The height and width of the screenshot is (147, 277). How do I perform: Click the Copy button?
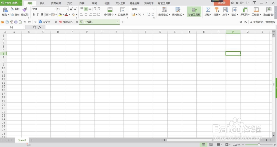15,15
